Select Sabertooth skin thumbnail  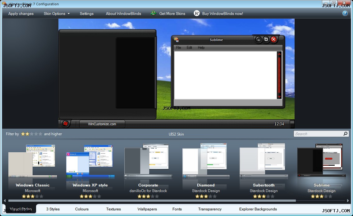pos(264,161)
